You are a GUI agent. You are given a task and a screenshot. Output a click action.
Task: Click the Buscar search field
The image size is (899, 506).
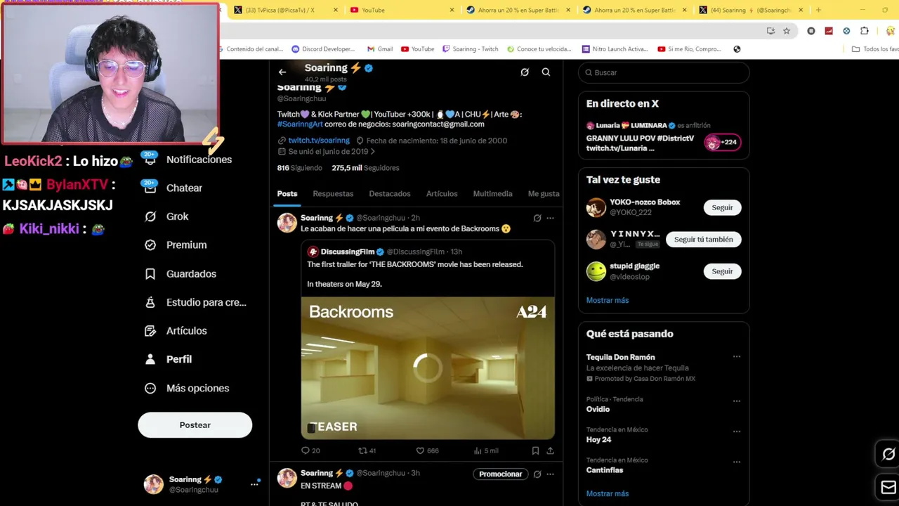click(664, 72)
